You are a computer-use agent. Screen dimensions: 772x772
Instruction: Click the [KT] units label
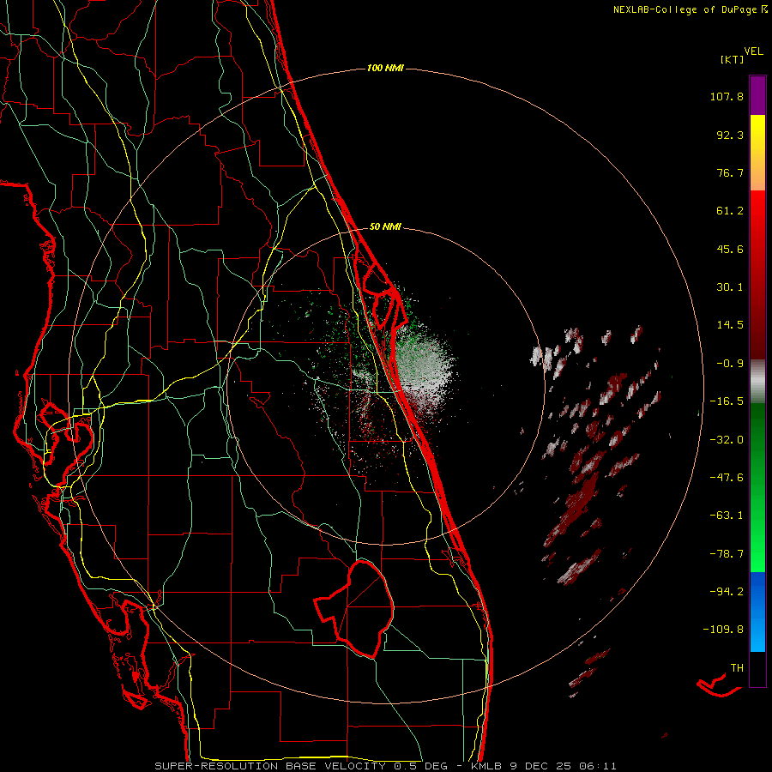tap(733, 59)
